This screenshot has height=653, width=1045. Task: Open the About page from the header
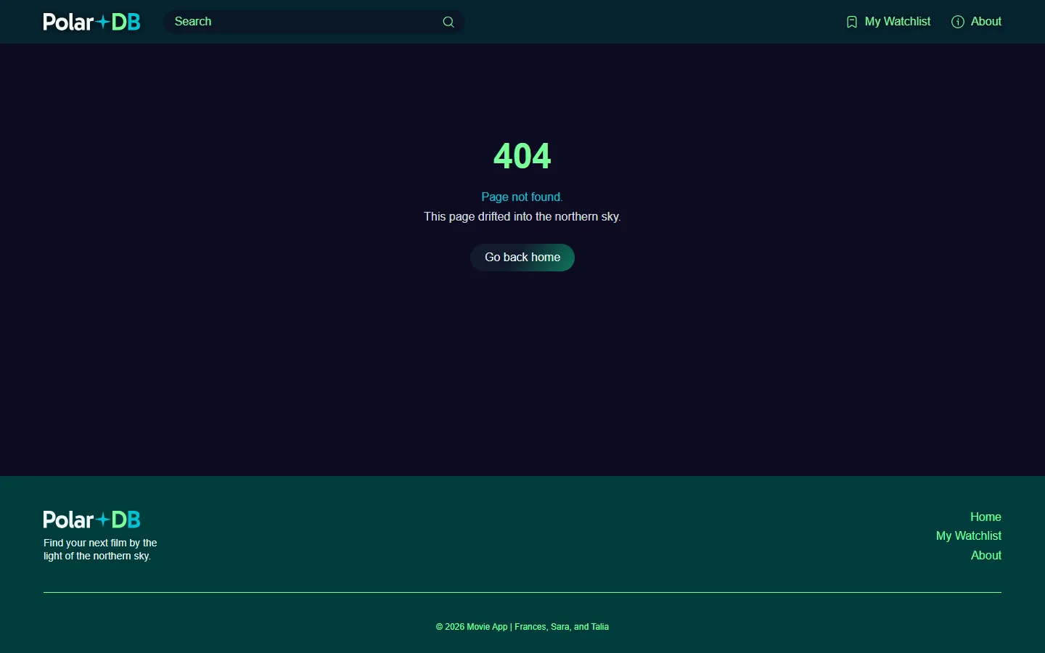[x=976, y=22]
